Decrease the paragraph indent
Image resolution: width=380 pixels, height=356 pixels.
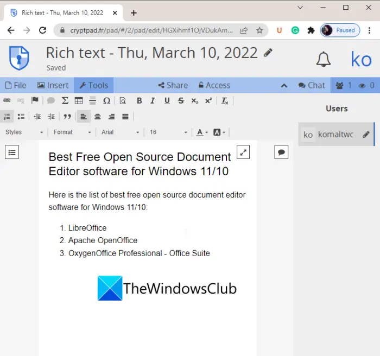point(37,117)
